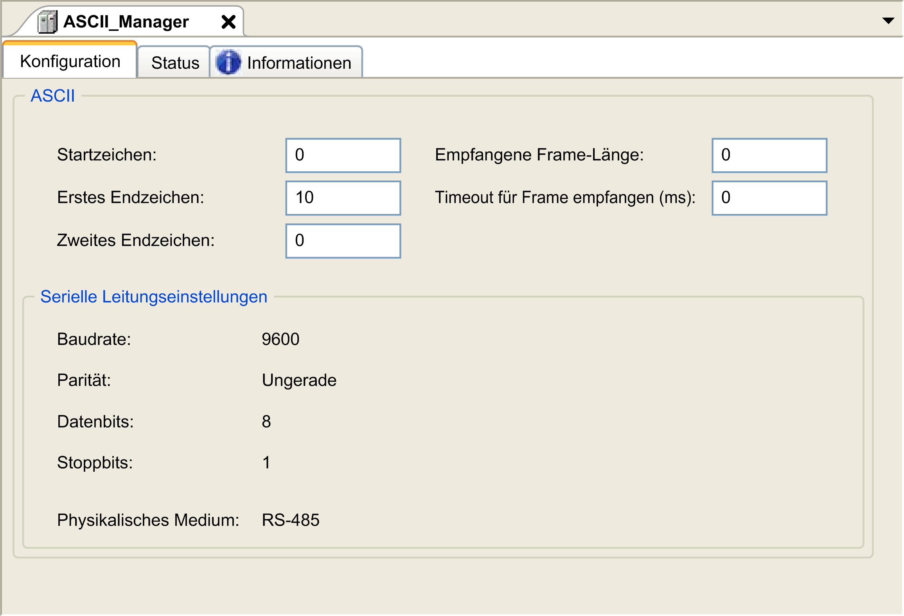Click the Serielle Leitungseinstellungen group heading
The height and width of the screenshot is (616, 904).
[154, 296]
